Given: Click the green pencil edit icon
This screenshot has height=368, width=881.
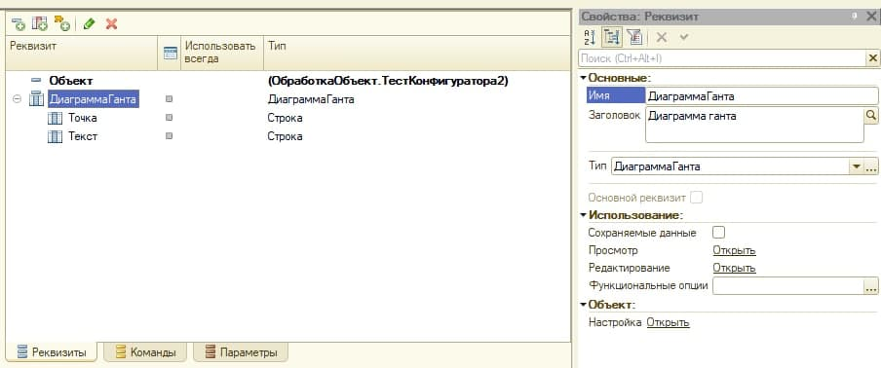Looking at the screenshot, I should tap(89, 23).
